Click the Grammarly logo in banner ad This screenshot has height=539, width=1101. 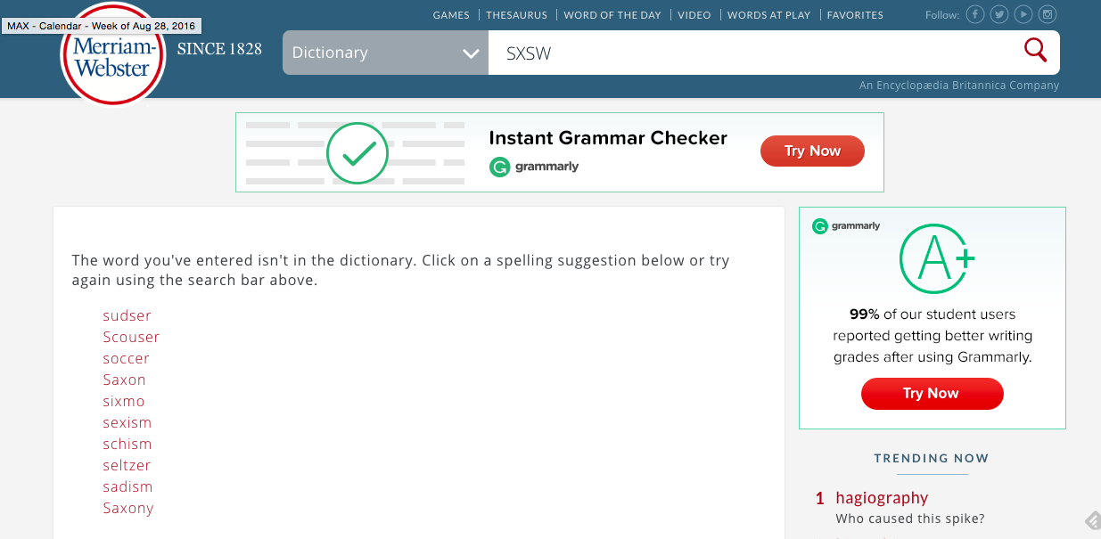pos(534,166)
